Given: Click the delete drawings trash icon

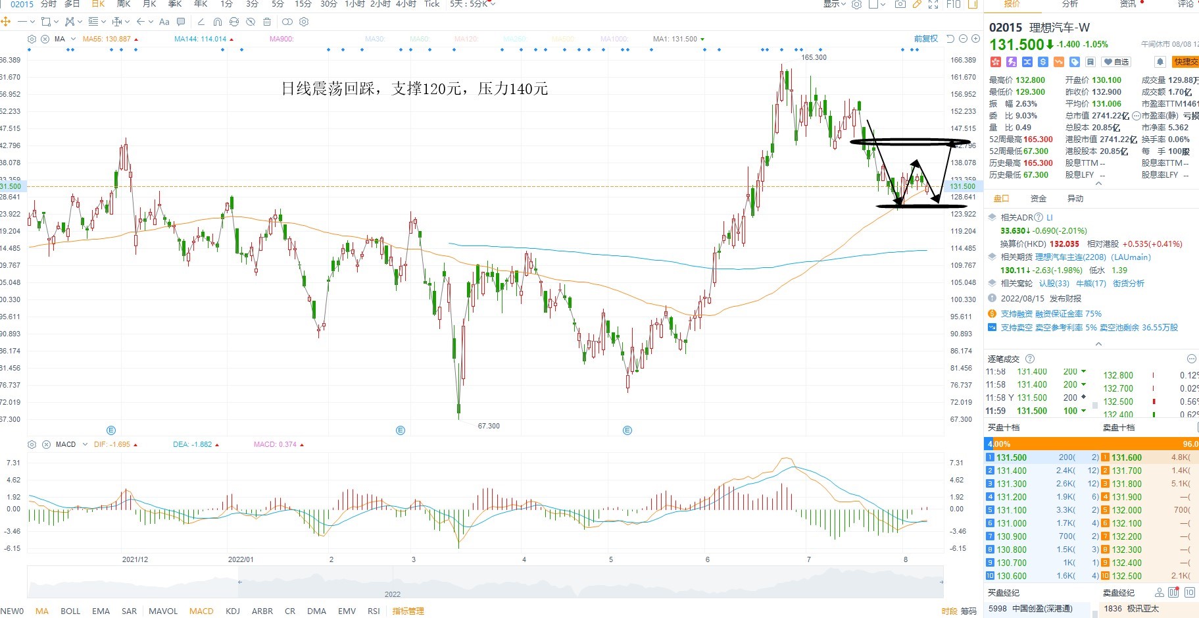Looking at the screenshot, I should point(267,22).
